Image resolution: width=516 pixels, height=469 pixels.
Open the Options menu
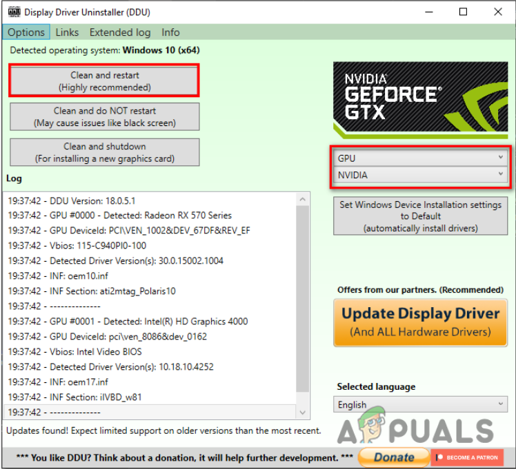coord(26,32)
